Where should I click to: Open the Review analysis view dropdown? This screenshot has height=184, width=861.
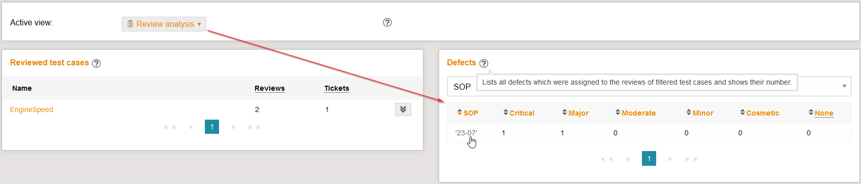point(164,24)
